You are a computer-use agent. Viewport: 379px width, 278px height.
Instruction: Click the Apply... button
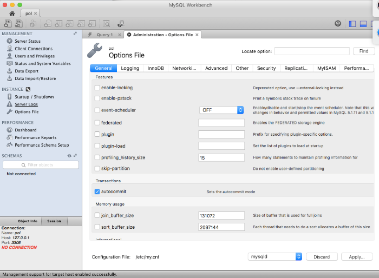tap(357, 257)
